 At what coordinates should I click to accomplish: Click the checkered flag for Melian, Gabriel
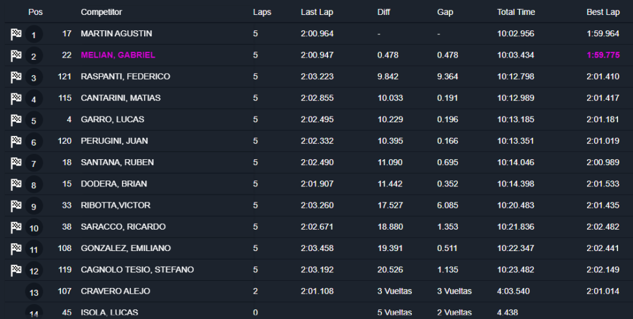coord(16,56)
